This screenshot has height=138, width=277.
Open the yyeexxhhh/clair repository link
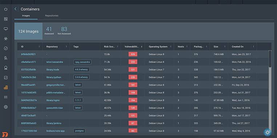(55, 108)
